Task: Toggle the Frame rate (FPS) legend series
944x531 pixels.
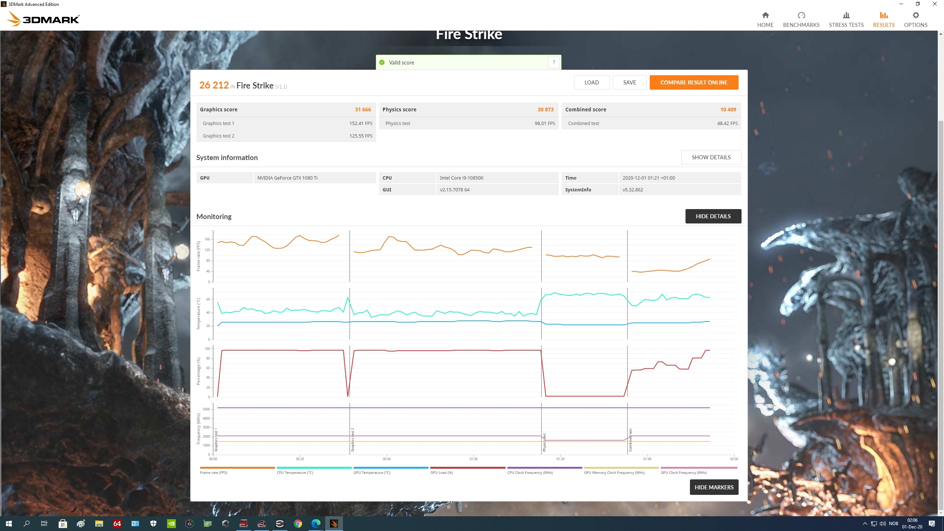Action: [x=237, y=470]
